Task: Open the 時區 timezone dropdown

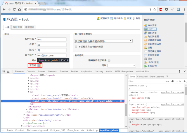Action: click(122, 66)
